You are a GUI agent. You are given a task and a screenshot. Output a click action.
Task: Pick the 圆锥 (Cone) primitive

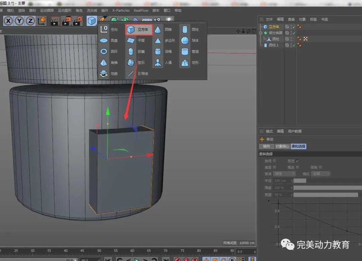pyautogui.click(x=163, y=30)
